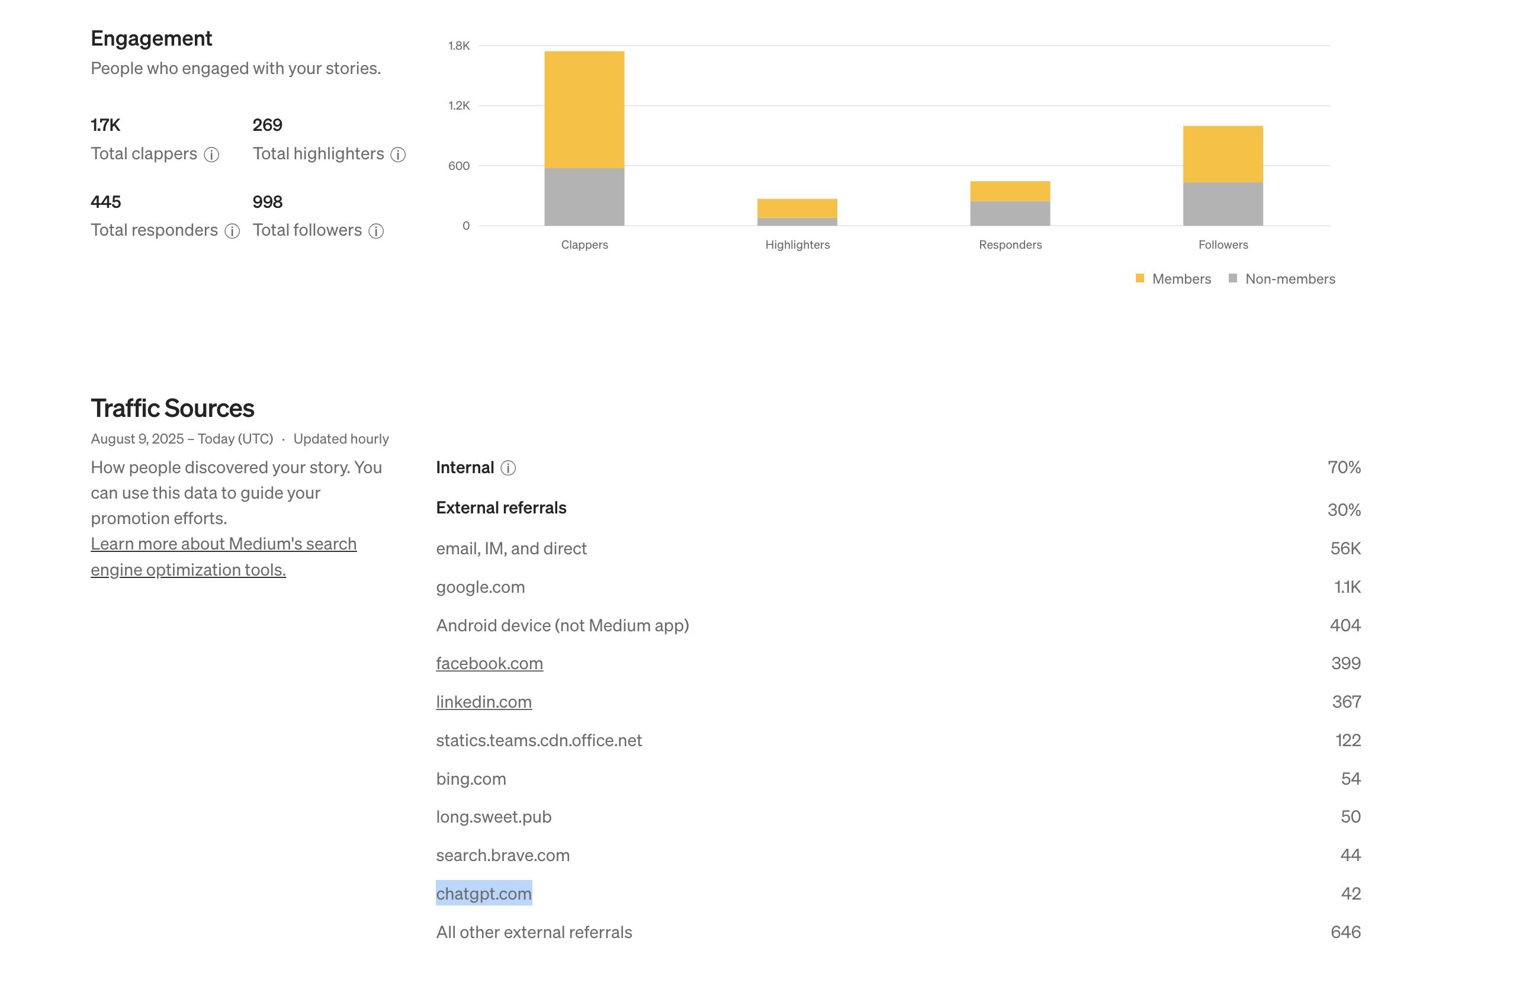Click info icon next to Total responders

point(233,231)
